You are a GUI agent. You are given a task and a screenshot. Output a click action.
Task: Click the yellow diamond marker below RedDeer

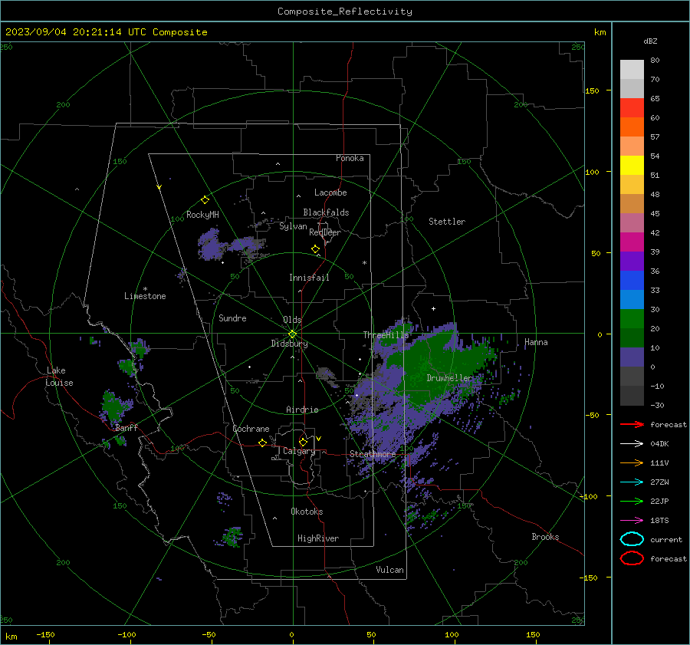(315, 249)
